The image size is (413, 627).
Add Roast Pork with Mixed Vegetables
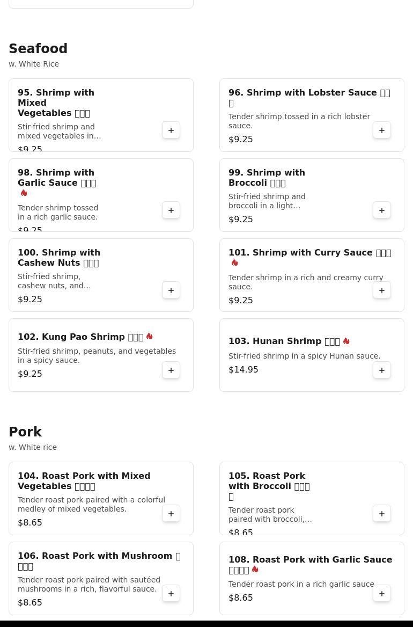pos(171,514)
